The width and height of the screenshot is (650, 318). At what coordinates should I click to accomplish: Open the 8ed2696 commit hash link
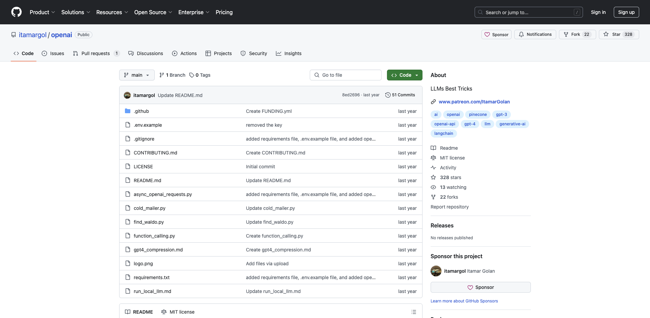point(351,95)
